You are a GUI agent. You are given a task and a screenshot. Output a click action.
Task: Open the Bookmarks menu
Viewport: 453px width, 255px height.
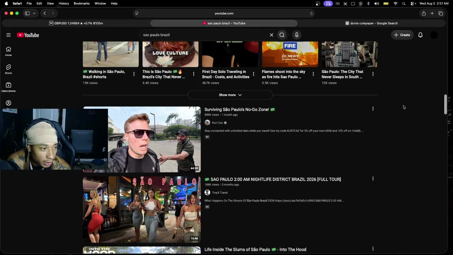point(81,4)
